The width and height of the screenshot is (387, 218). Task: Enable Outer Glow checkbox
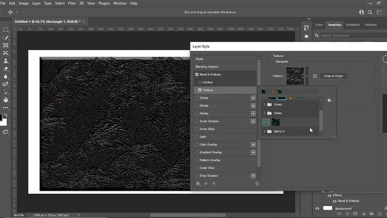[197, 168]
